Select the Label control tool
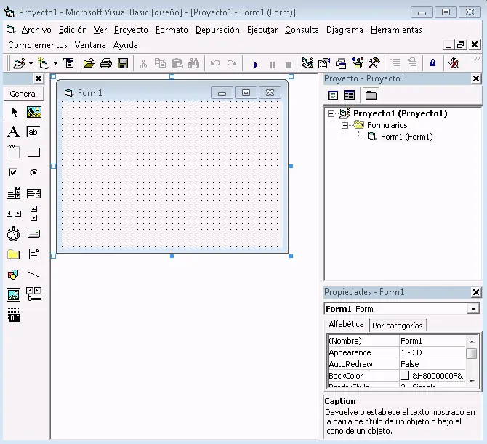 point(13,132)
